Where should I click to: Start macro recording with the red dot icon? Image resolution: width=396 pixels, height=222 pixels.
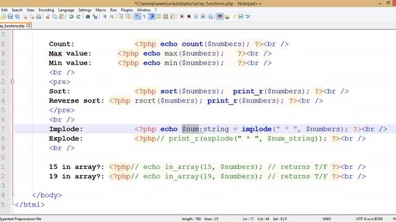click(182, 17)
